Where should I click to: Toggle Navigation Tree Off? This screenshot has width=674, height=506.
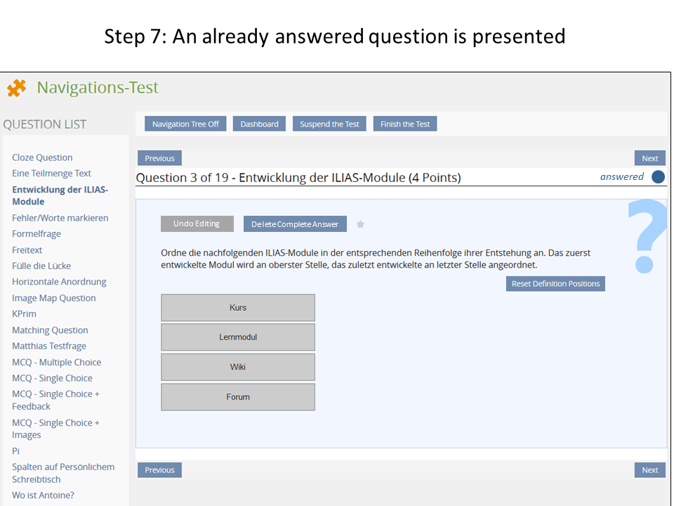tap(185, 124)
